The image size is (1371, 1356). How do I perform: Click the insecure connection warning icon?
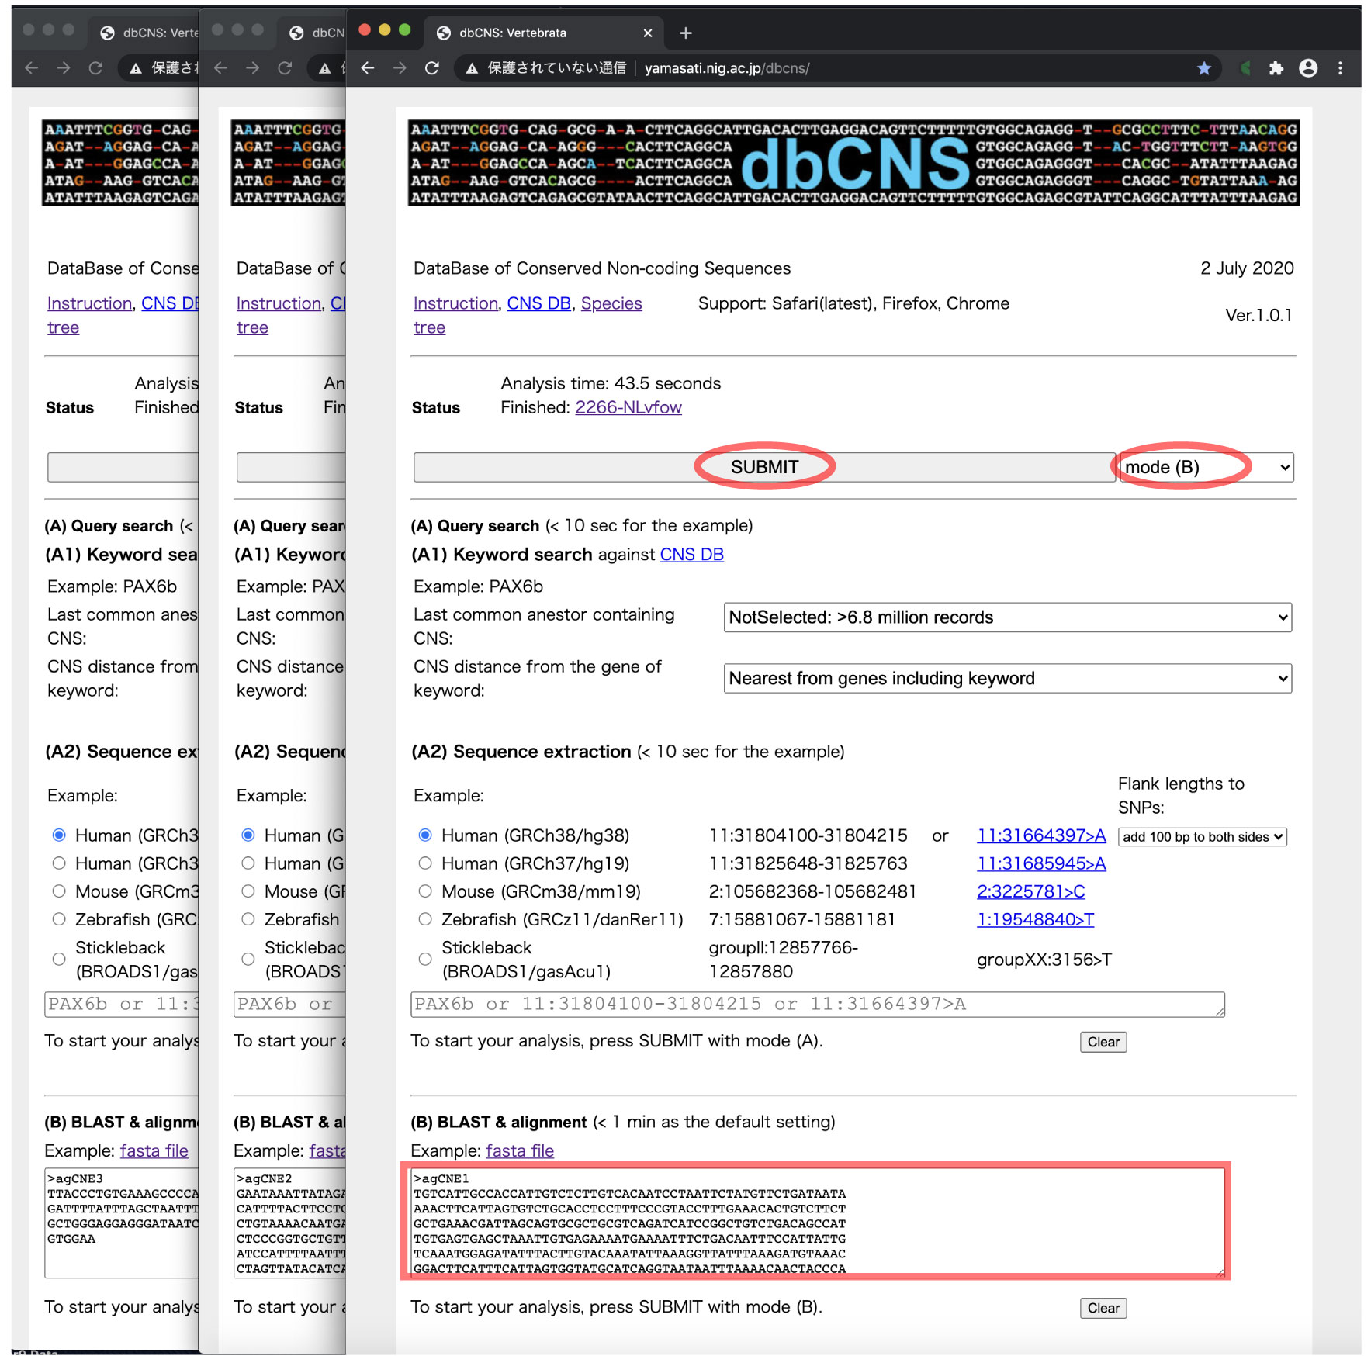[x=471, y=68]
